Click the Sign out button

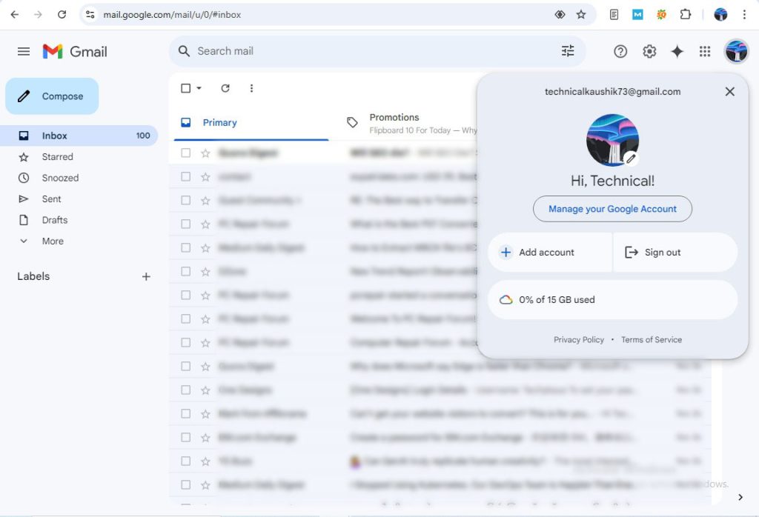(x=675, y=252)
